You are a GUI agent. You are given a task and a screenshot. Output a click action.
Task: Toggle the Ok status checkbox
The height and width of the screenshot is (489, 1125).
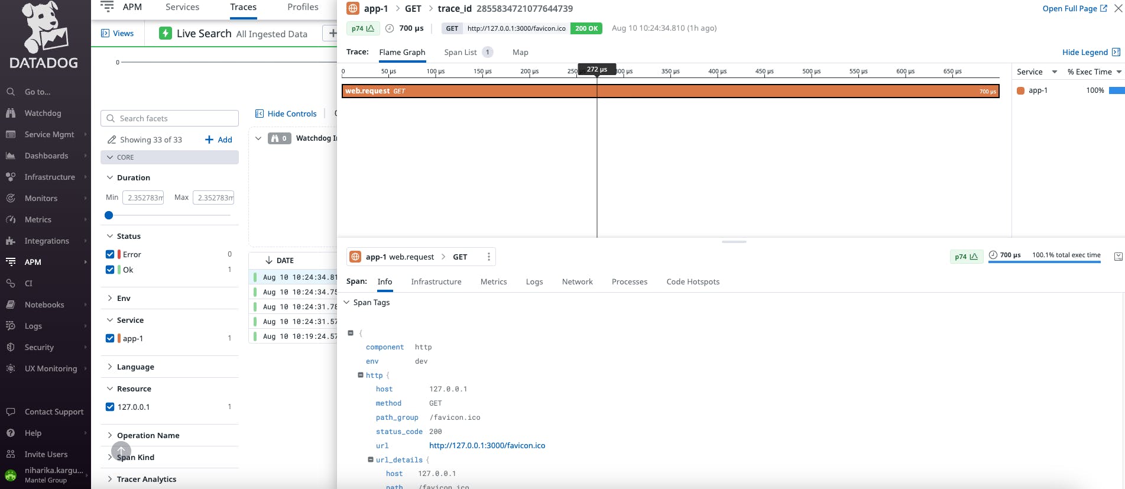click(x=110, y=270)
